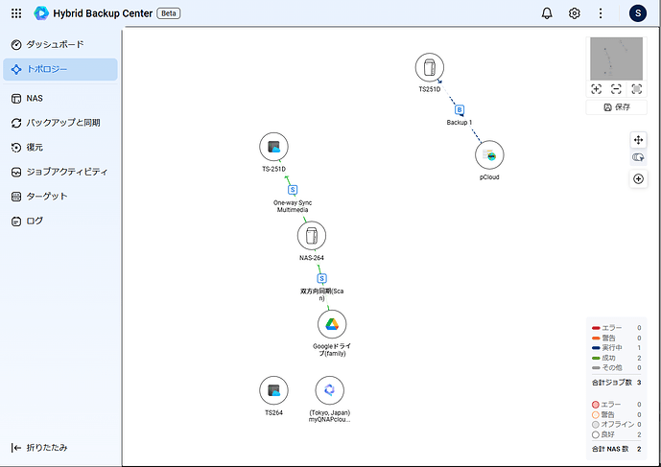Open the app launcher grid icon
This screenshot has width=661, height=467.
[15, 13]
